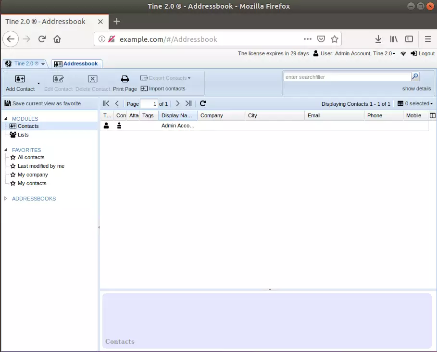Open the My company favorite

coord(33,175)
